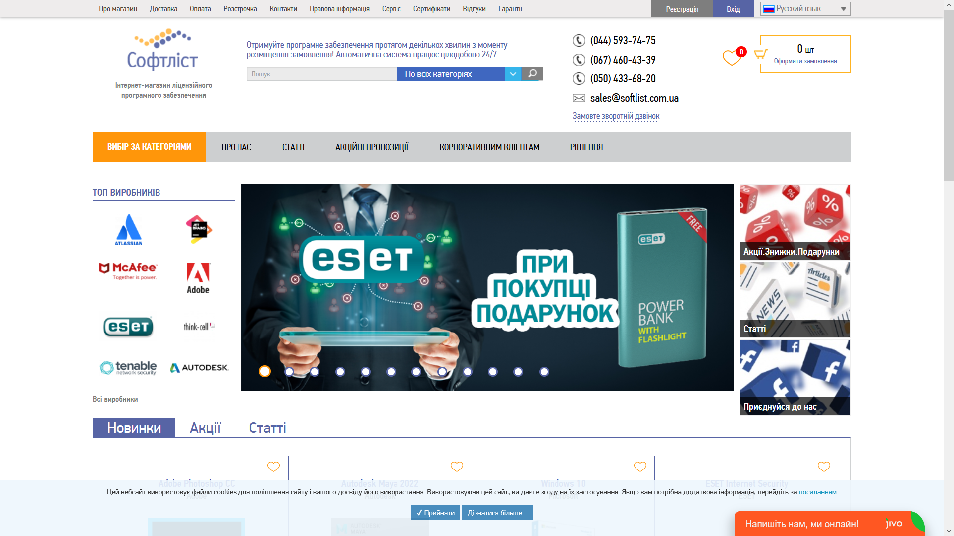Viewport: 954px width, 536px height.
Task: Add Windows 10 to favorites via heart toggle
Action: tap(639, 467)
